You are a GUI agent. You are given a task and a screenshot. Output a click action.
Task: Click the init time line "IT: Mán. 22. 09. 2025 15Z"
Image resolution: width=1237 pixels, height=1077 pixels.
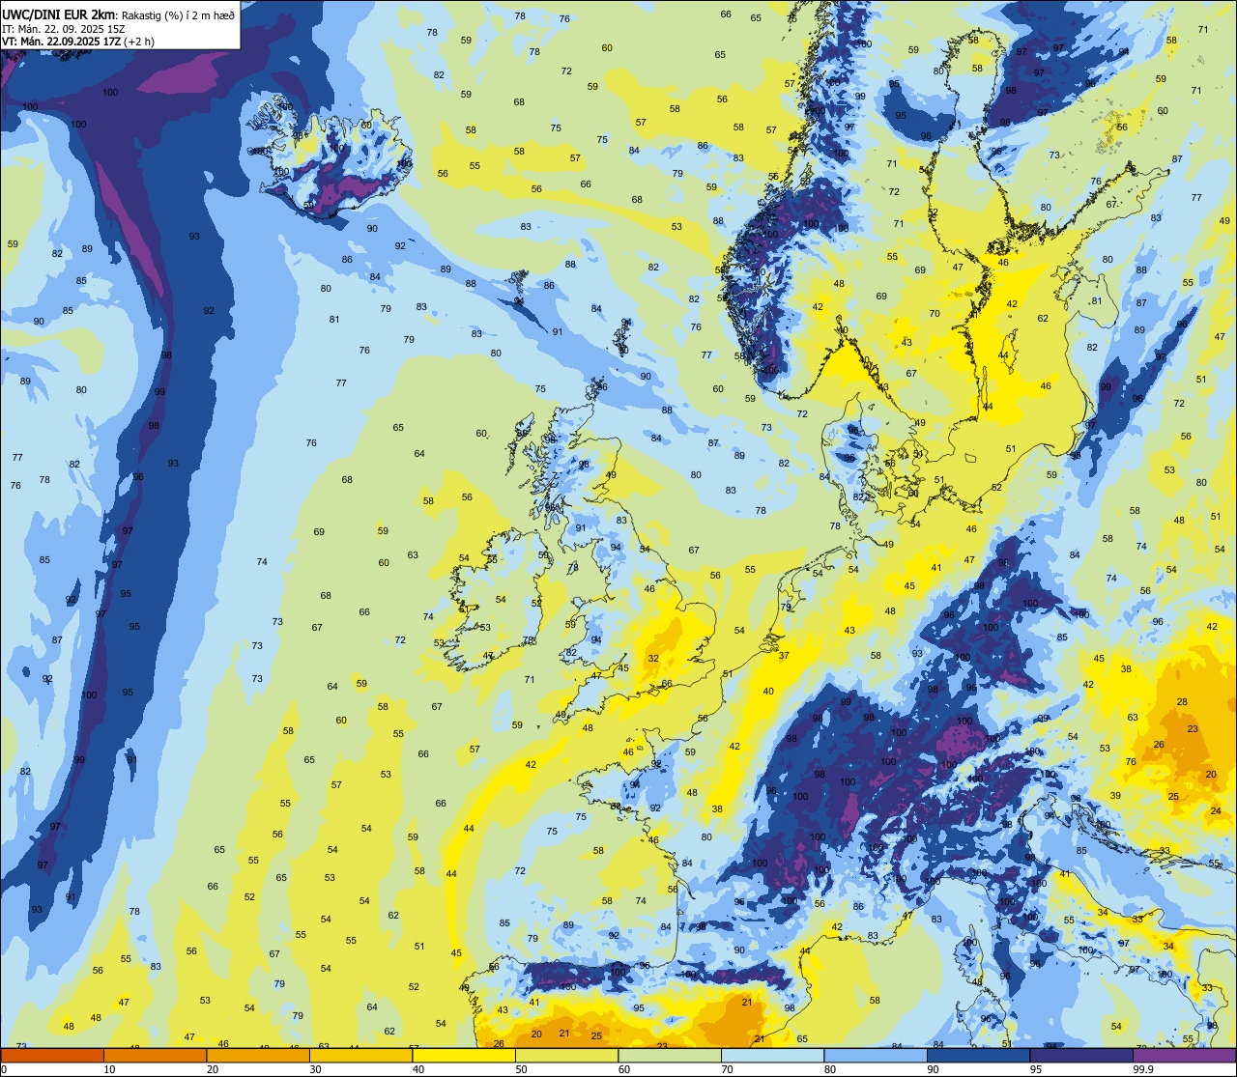coord(63,29)
